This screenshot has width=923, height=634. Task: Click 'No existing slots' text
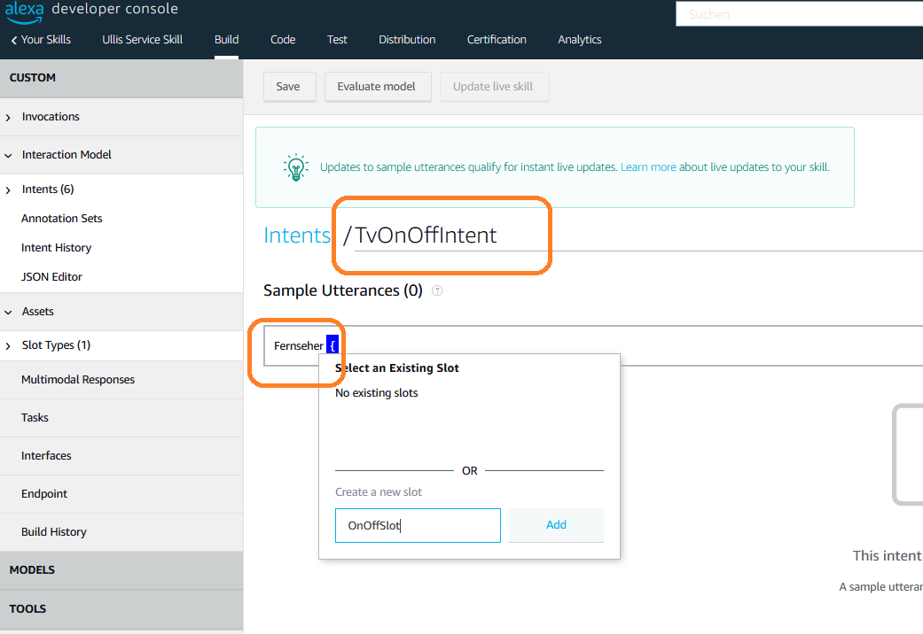(x=377, y=393)
